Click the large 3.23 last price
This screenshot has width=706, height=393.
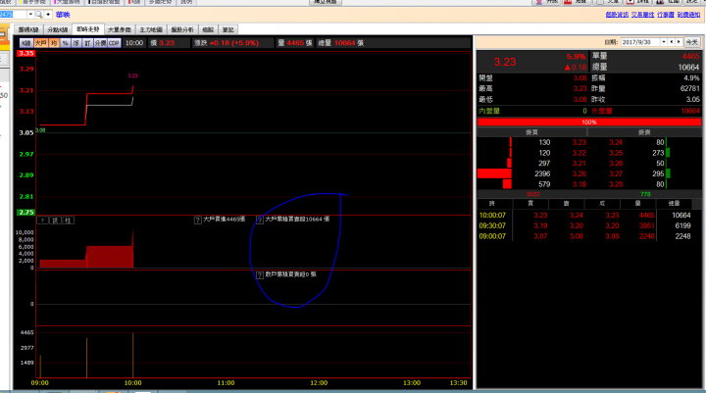pos(505,62)
